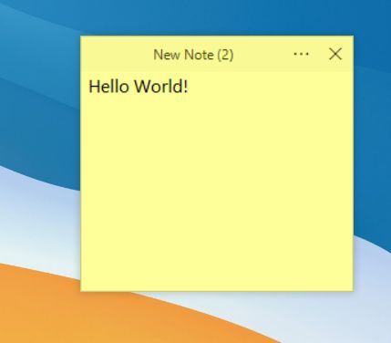Click the "New Note (2)" title text

point(193,55)
